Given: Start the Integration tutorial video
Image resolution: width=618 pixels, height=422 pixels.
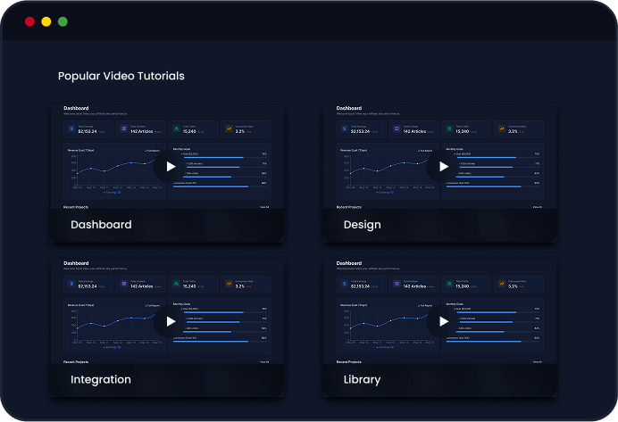Looking at the screenshot, I should tap(171, 321).
